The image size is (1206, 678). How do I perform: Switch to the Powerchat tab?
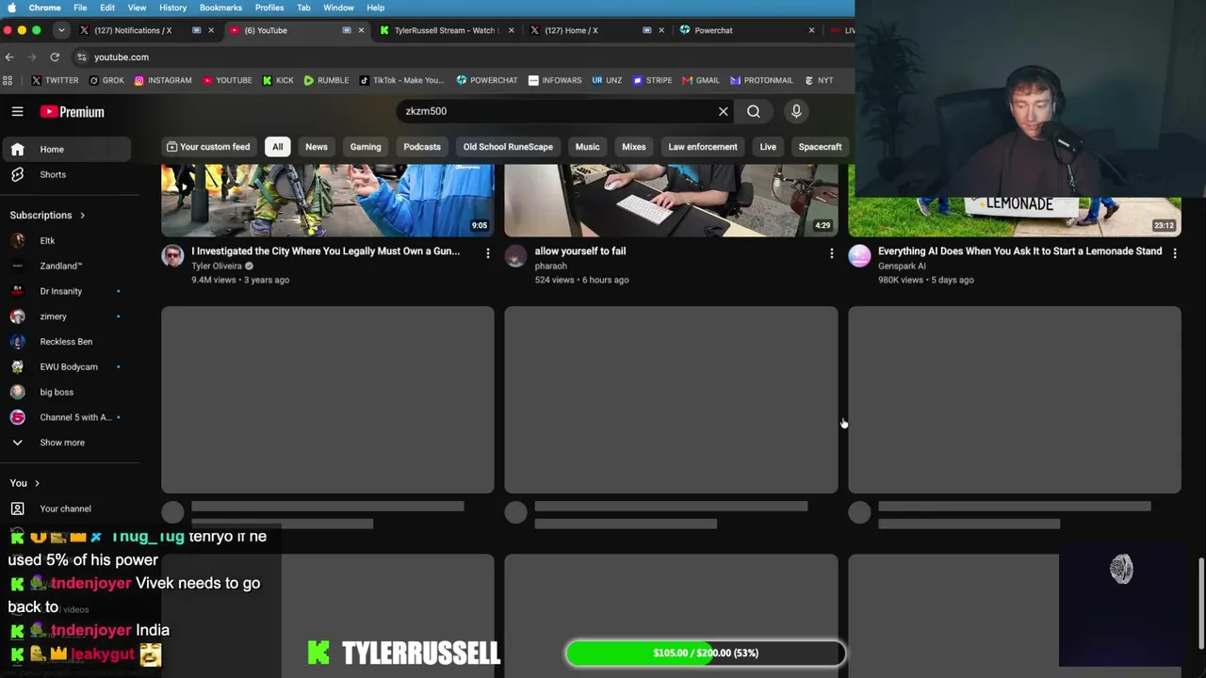(x=746, y=30)
